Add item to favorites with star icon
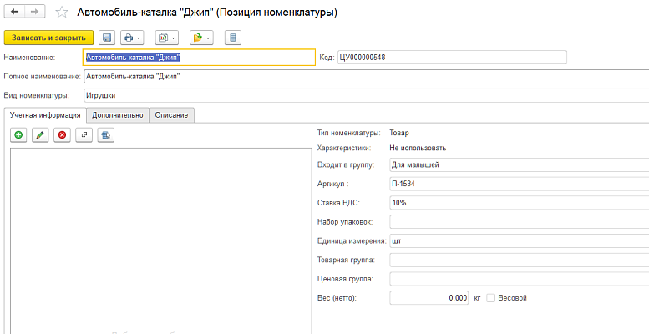 [x=62, y=13]
